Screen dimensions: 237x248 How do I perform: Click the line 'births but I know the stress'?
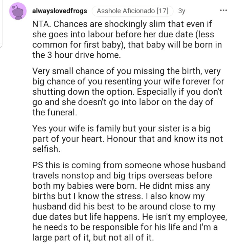118,196
